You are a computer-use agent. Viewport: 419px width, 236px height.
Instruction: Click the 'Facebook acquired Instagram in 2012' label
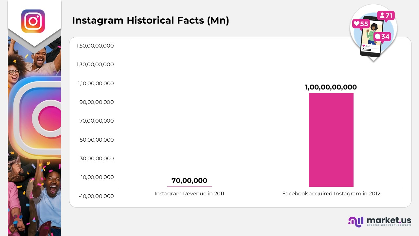(331, 194)
